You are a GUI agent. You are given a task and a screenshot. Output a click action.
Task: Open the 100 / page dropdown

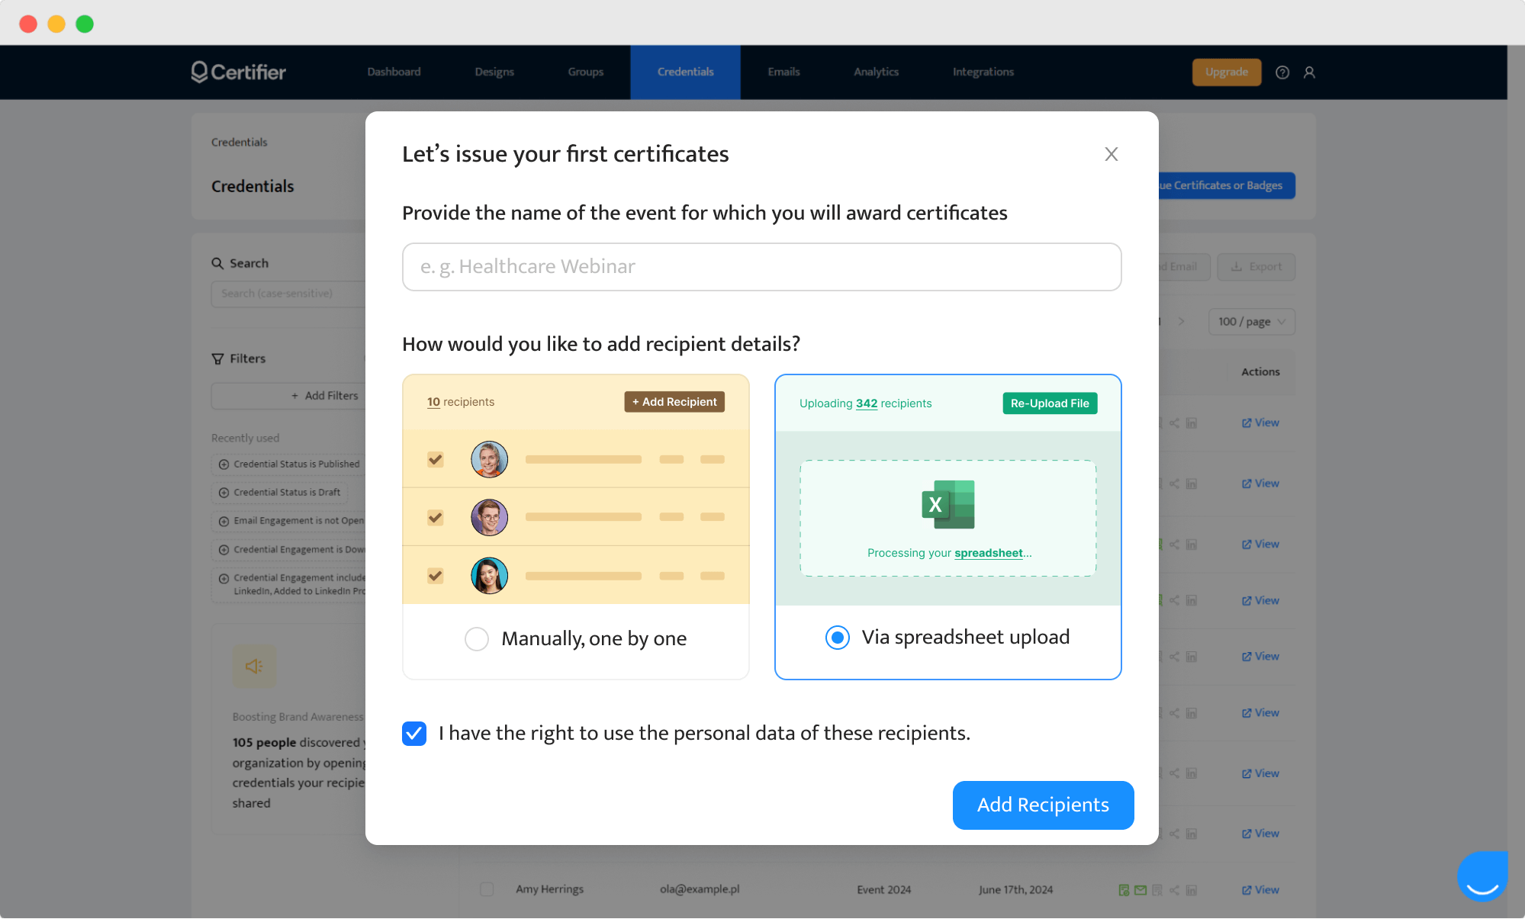coord(1252,322)
